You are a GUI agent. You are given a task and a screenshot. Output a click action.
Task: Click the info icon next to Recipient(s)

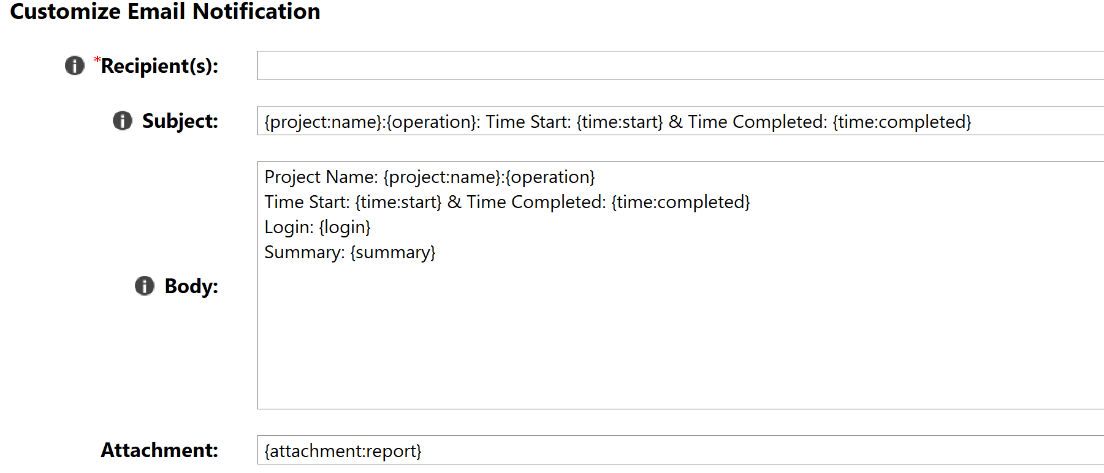[x=74, y=66]
